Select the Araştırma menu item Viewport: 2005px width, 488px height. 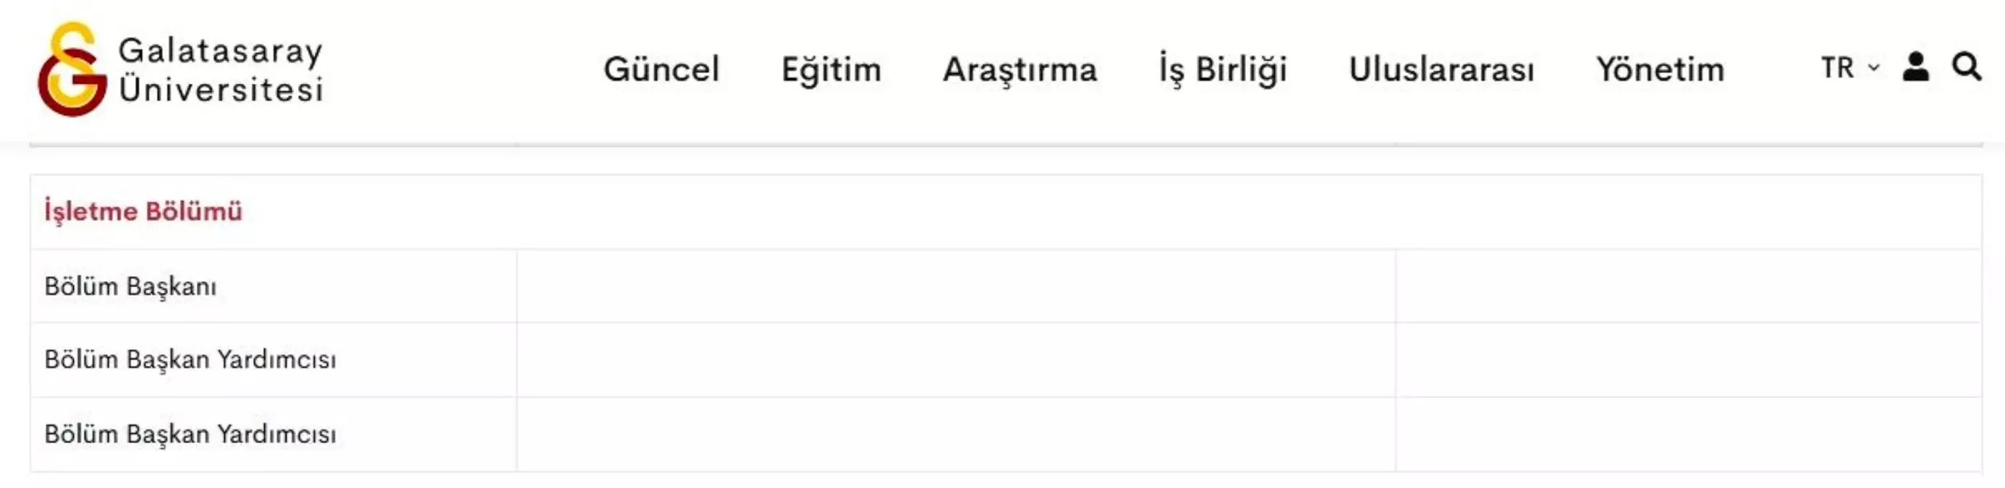(x=1020, y=69)
